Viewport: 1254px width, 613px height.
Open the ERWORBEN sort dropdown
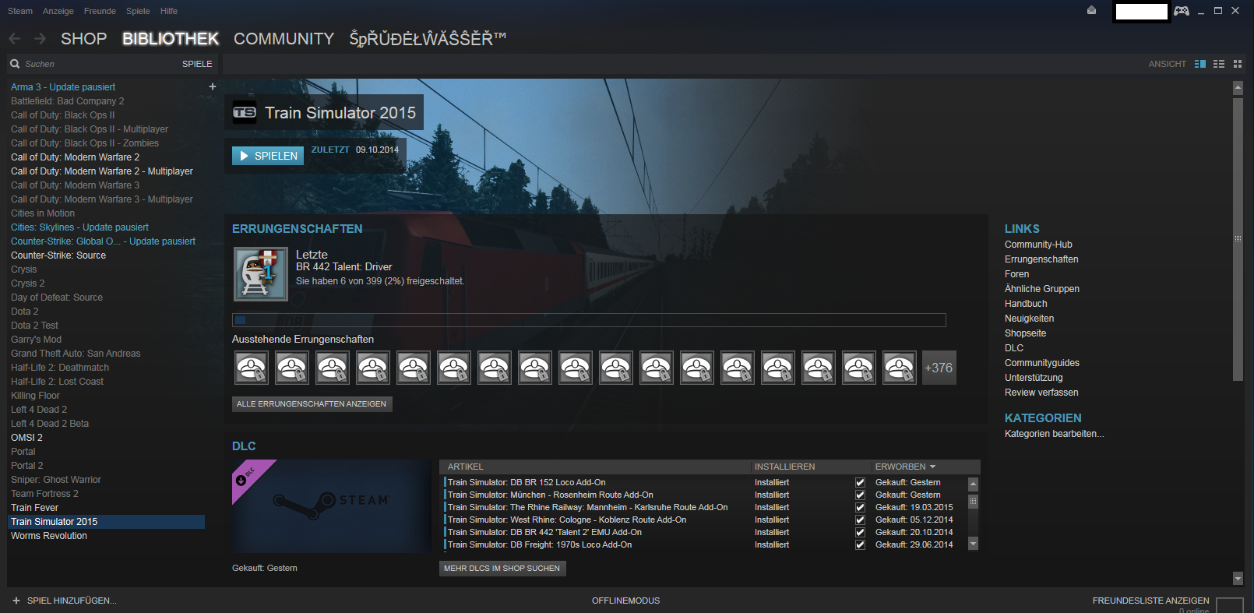[x=905, y=467]
